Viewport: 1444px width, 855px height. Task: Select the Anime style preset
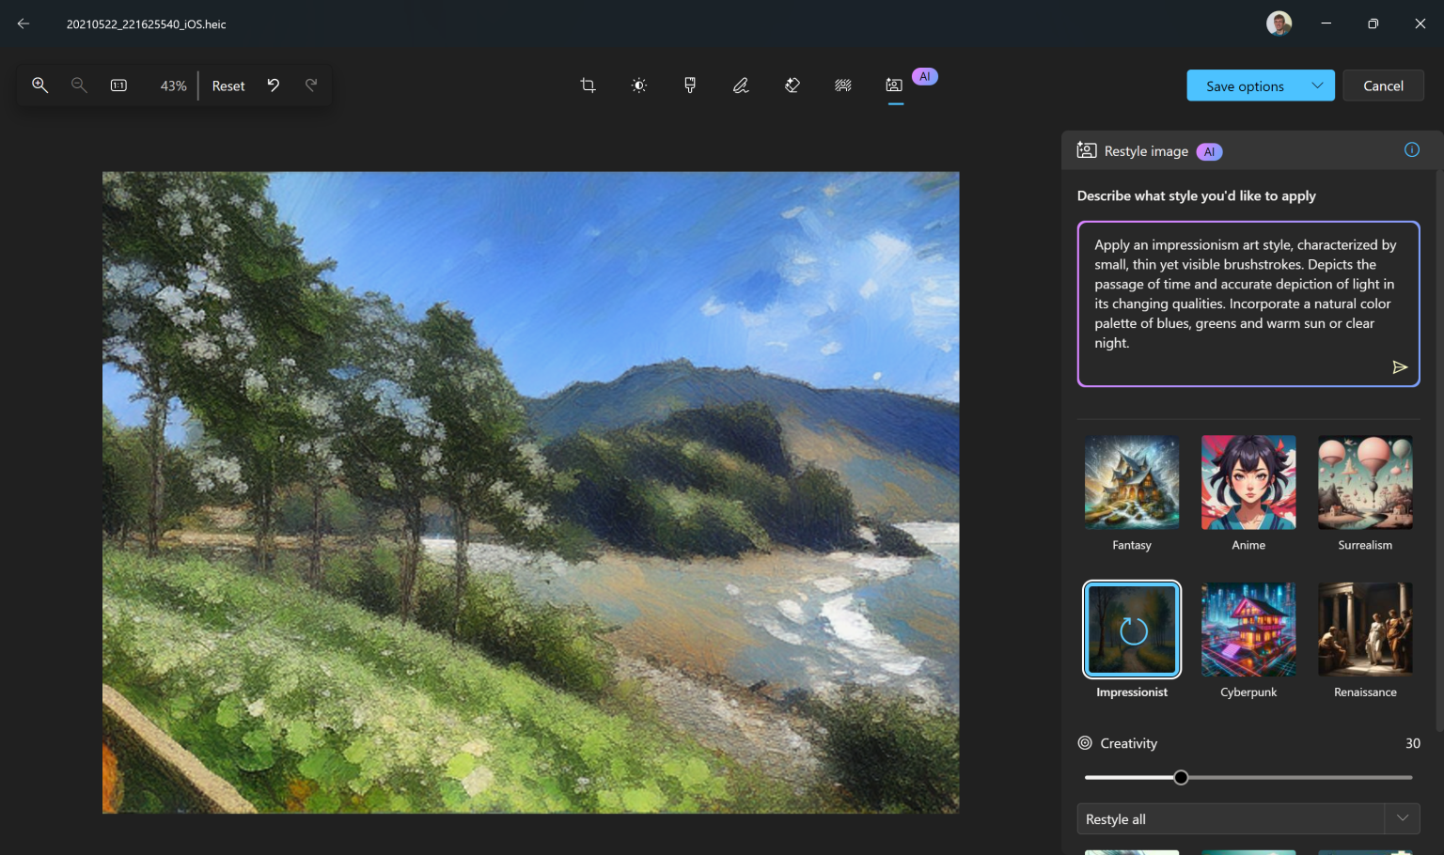click(x=1248, y=482)
